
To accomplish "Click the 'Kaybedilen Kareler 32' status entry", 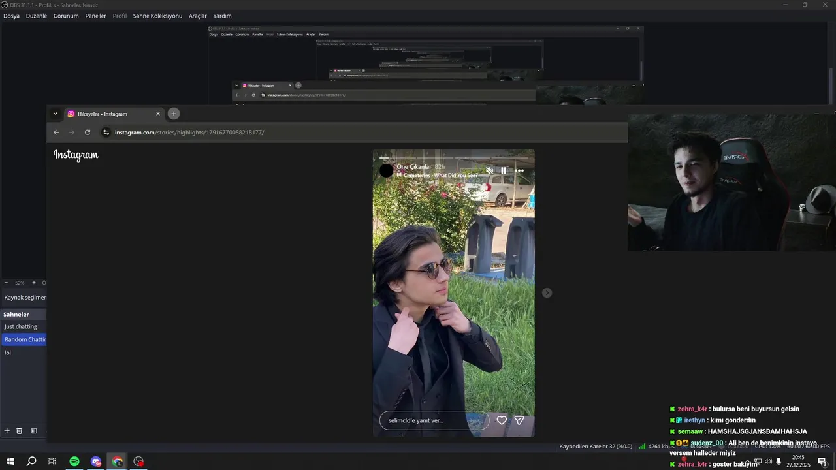I will pos(596,446).
